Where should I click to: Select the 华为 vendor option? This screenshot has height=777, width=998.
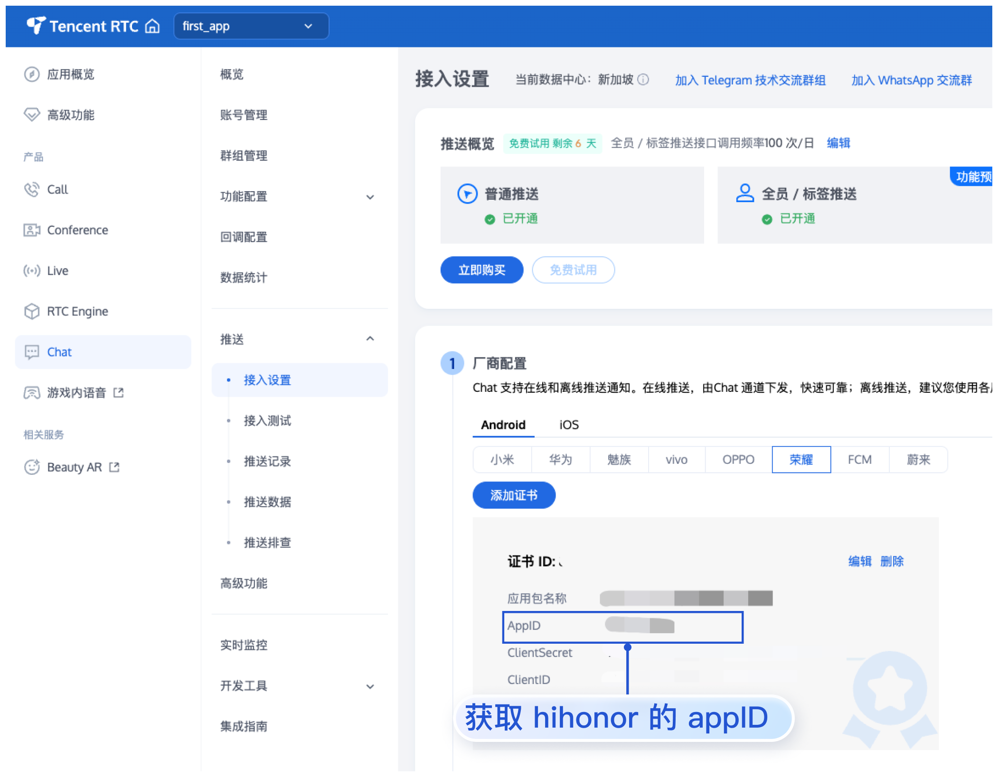coord(560,460)
